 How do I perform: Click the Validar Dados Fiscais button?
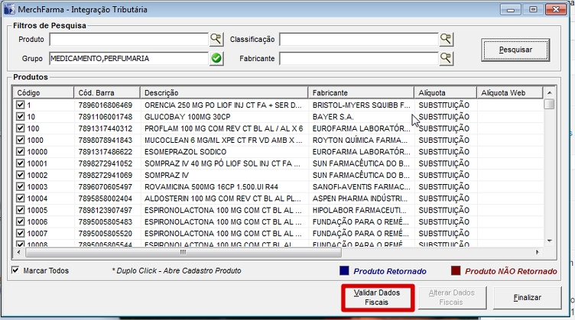(377, 297)
